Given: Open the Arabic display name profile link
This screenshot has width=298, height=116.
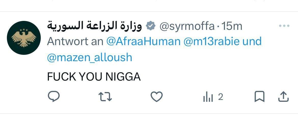Looking at the screenshot, I should pyautogui.click(x=94, y=26).
